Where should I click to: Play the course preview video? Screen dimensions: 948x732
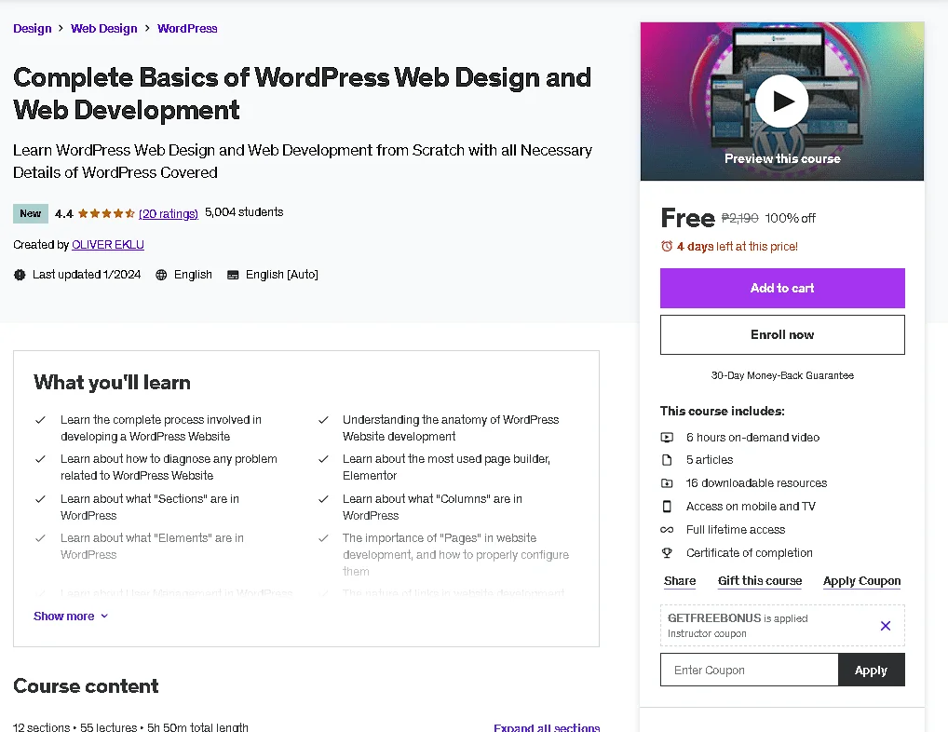[x=781, y=101]
